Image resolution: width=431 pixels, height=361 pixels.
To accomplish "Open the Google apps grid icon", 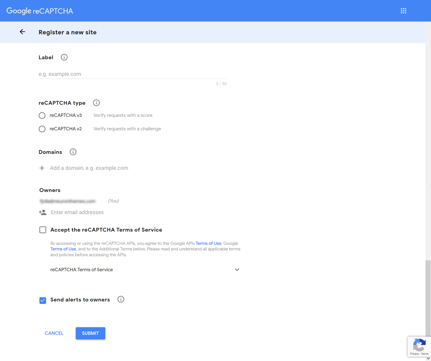I will (x=403, y=11).
